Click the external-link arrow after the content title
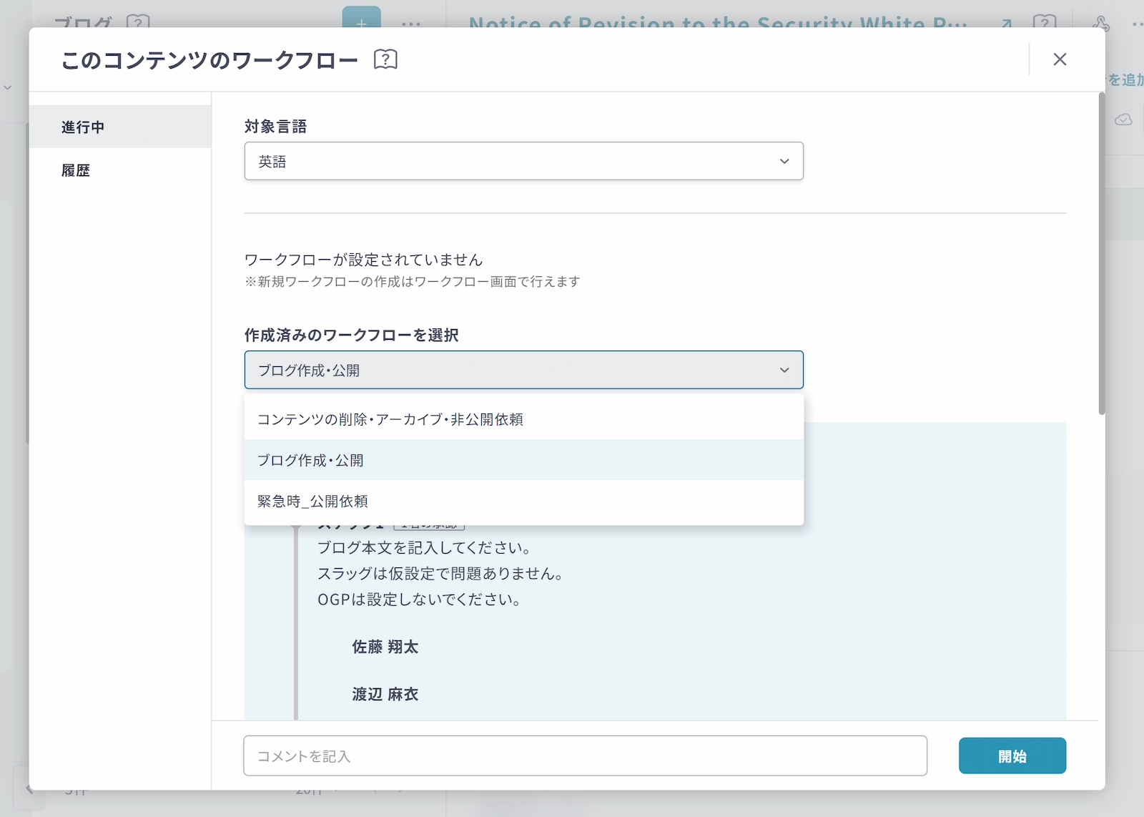 pos(1007,23)
